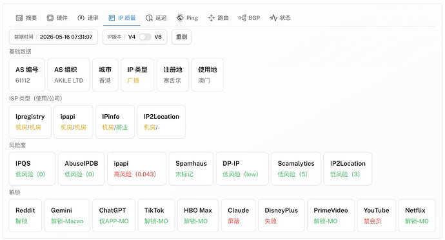The width and height of the screenshot is (445, 240).
Task: Click the Ipregistry ISP type card
Action: click(30, 122)
